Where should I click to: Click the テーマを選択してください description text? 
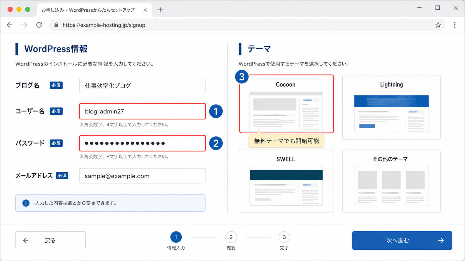[294, 64]
